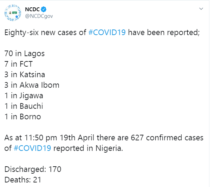Click the '70 in Lagos' line

[x=25, y=54]
